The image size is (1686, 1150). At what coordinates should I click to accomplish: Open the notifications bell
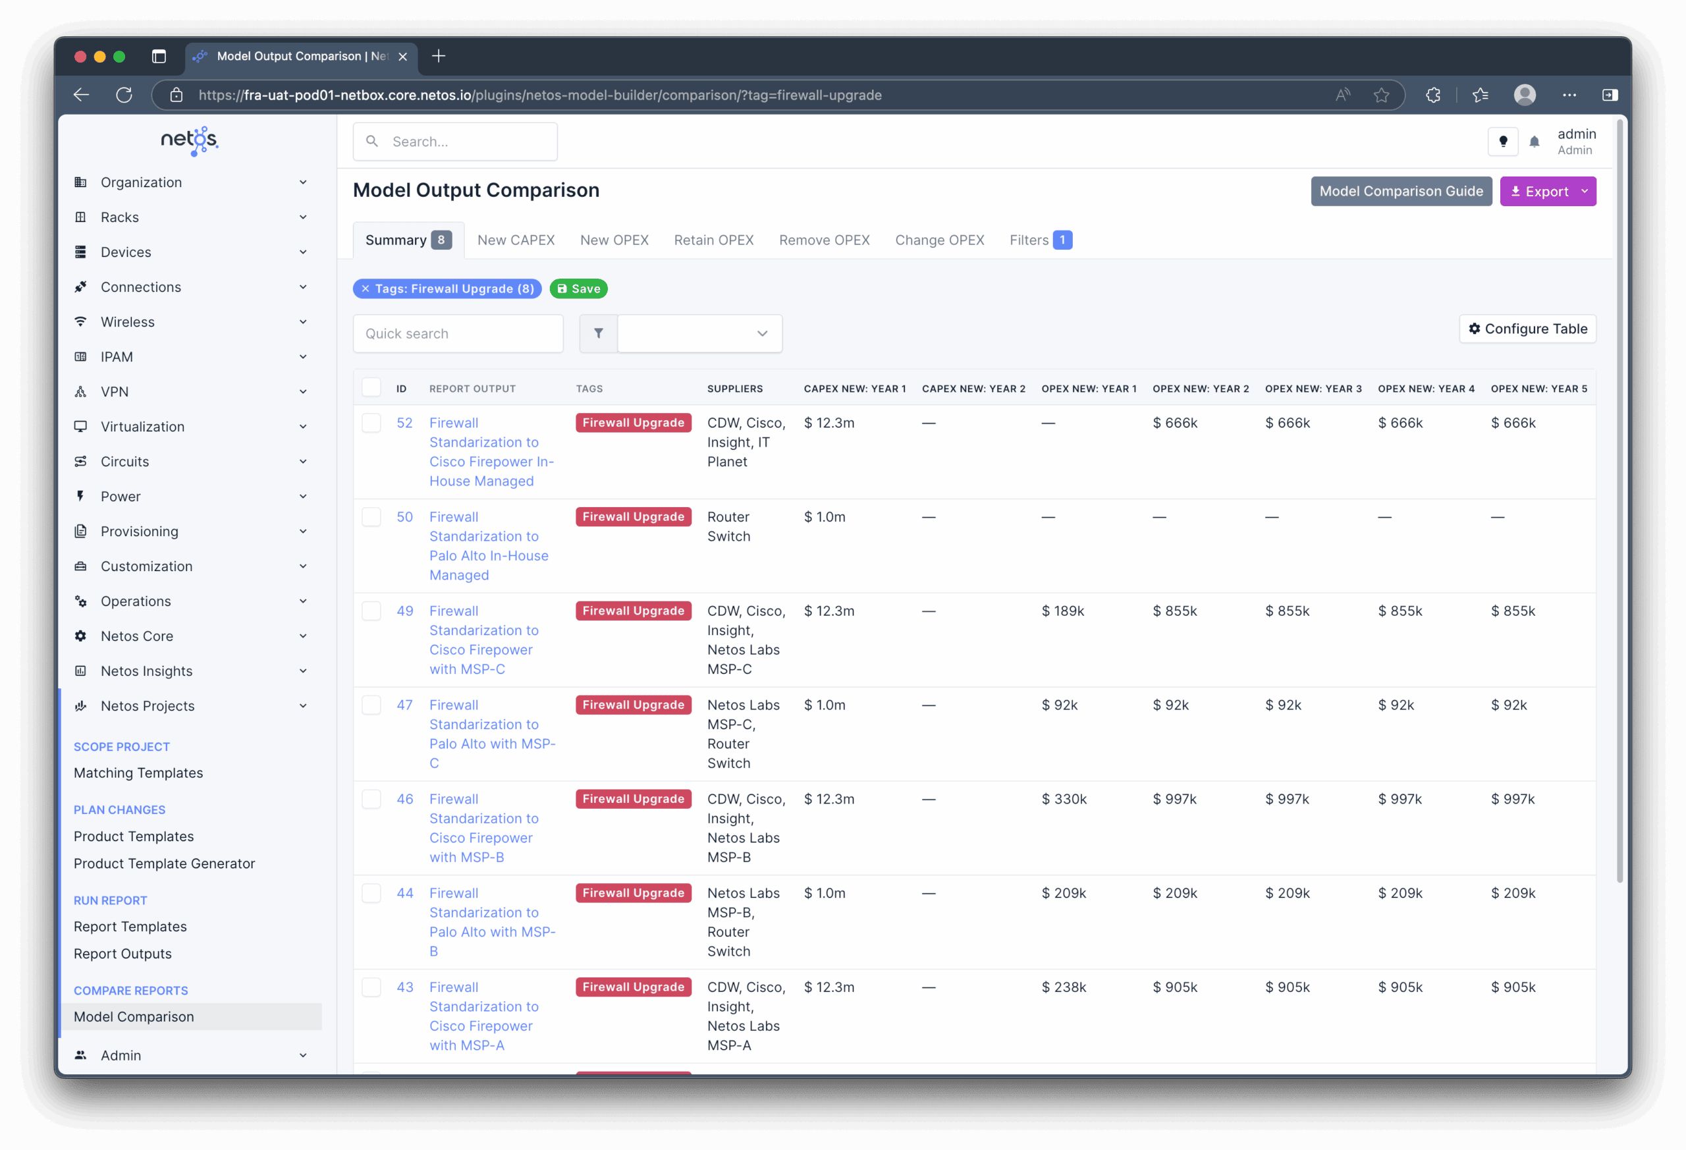(x=1534, y=142)
